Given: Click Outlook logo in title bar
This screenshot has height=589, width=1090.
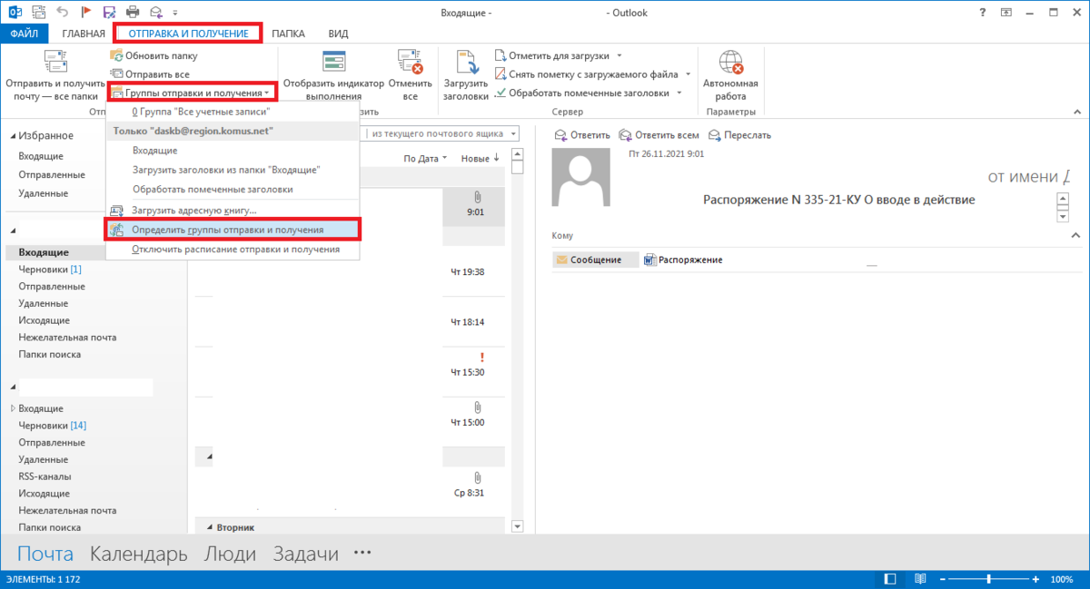Looking at the screenshot, I should click(x=15, y=13).
